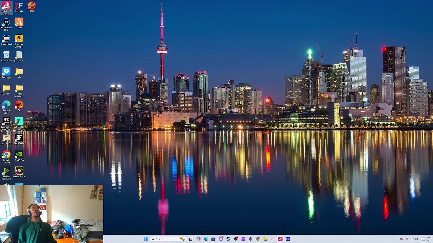Image resolution: width=433 pixels, height=243 pixels.
Task: Select Battlefield 2042 desktop shortcut
Action: pos(19,124)
